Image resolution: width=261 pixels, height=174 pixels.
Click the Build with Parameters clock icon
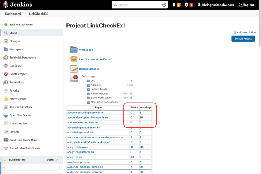point(6,58)
